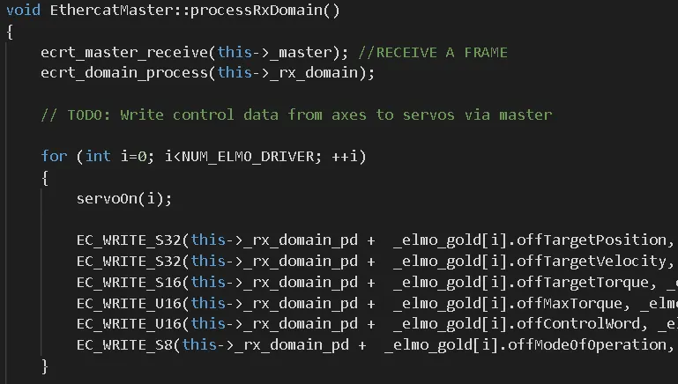
Task: Click the first EC_WRITE_S32 macro
Action: [x=129, y=240]
